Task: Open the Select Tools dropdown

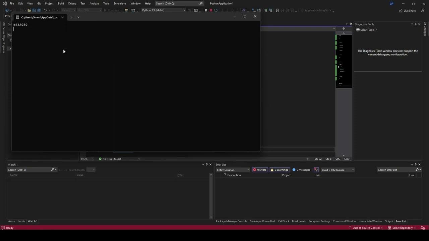Action: [x=367, y=30]
